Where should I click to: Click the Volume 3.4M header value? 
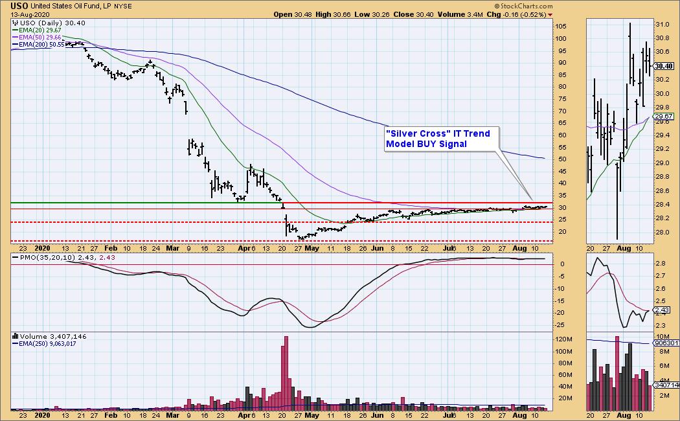(x=460, y=14)
